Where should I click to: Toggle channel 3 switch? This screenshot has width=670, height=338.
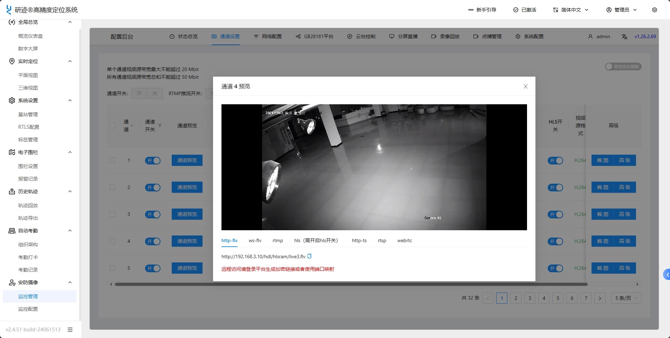153,214
